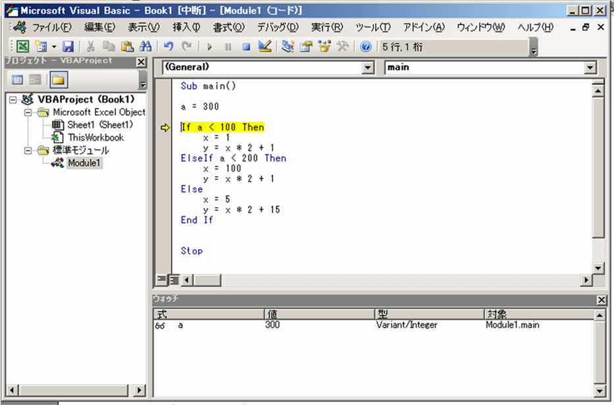The image size is (614, 405).
Task: Click the Reset stop button
Action: (246, 47)
